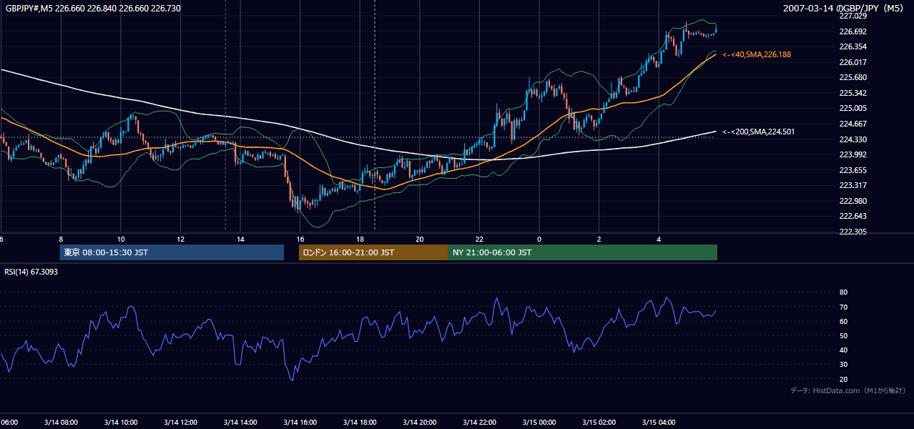
Task: Click the RSI(14) 67.3093 indicator label
Action: [x=31, y=272]
